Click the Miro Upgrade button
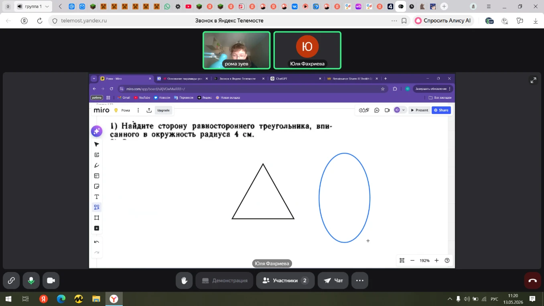Image resolution: width=544 pixels, height=306 pixels. click(x=163, y=110)
